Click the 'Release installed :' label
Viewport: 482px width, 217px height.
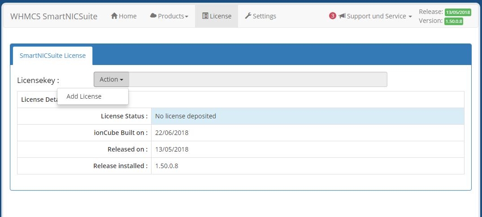[121, 166]
